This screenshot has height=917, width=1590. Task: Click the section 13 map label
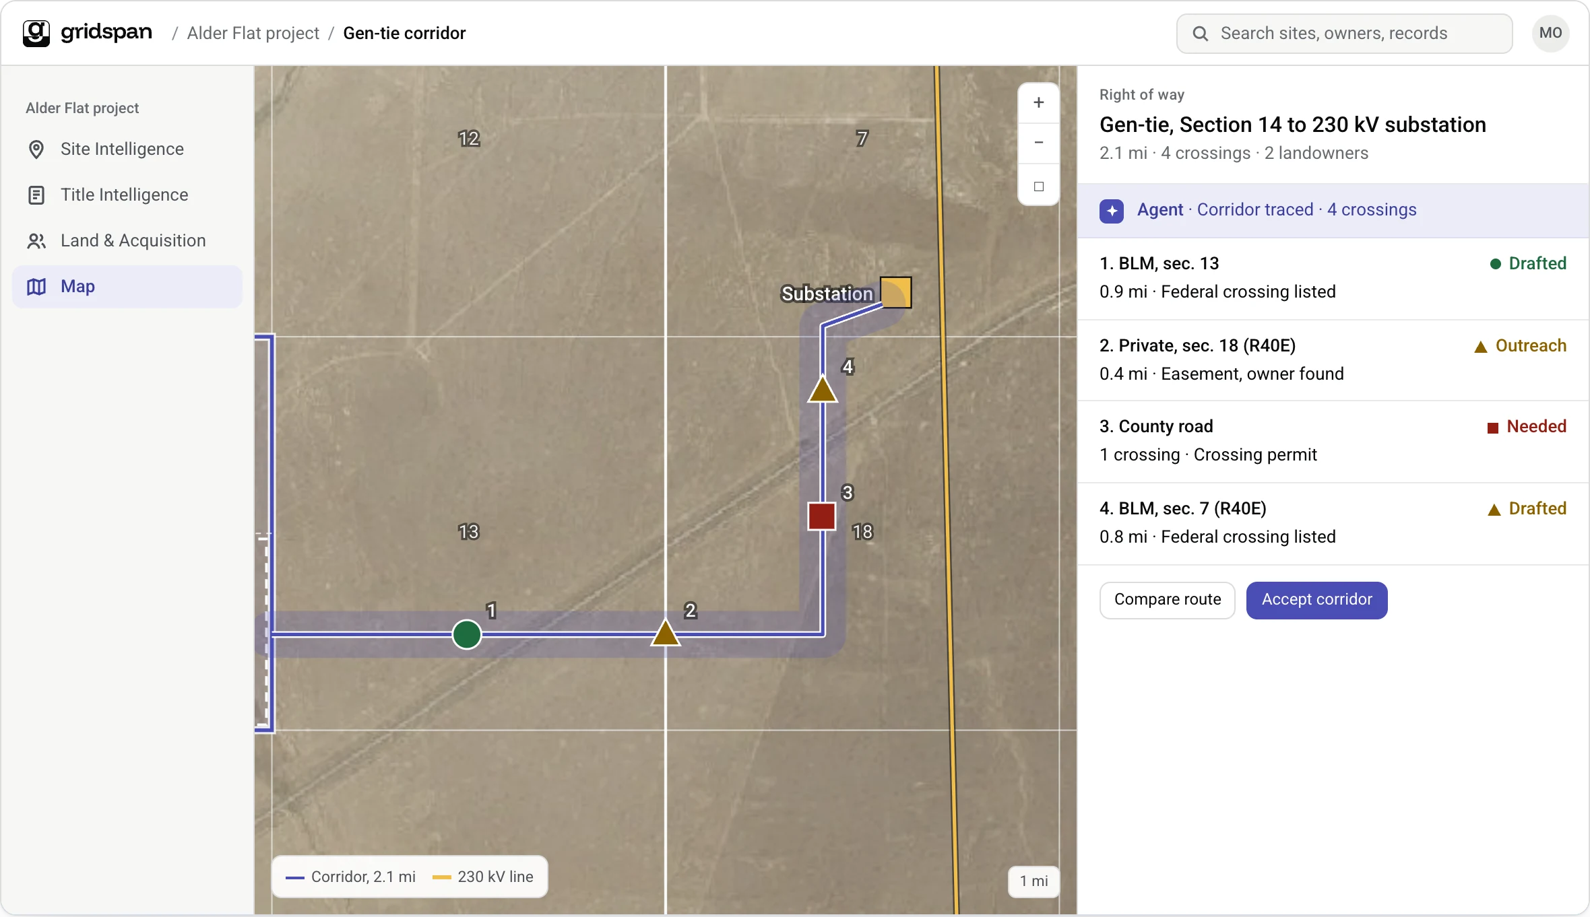(x=468, y=532)
